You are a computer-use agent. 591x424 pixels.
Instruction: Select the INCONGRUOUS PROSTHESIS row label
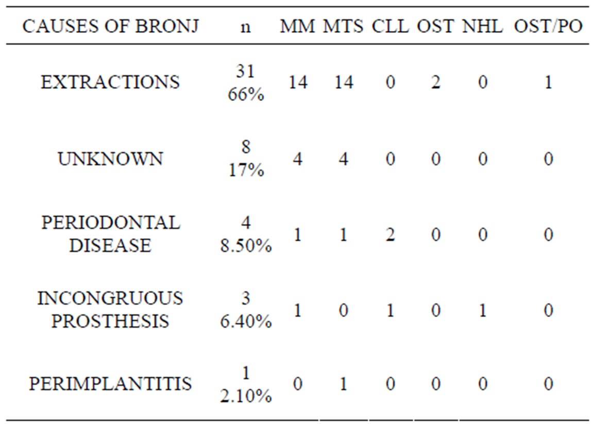pos(110,310)
